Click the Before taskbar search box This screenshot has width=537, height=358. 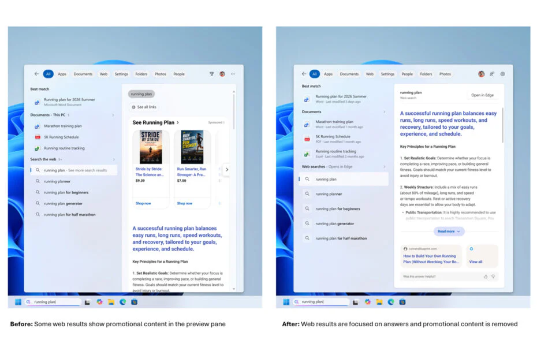coord(53,302)
